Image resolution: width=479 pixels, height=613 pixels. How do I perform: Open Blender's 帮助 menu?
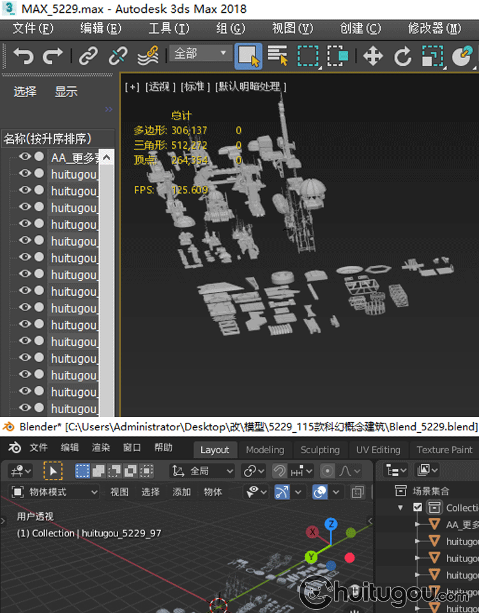[x=163, y=448]
